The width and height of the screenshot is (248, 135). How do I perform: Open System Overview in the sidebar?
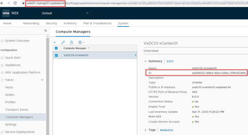tap(17, 41)
